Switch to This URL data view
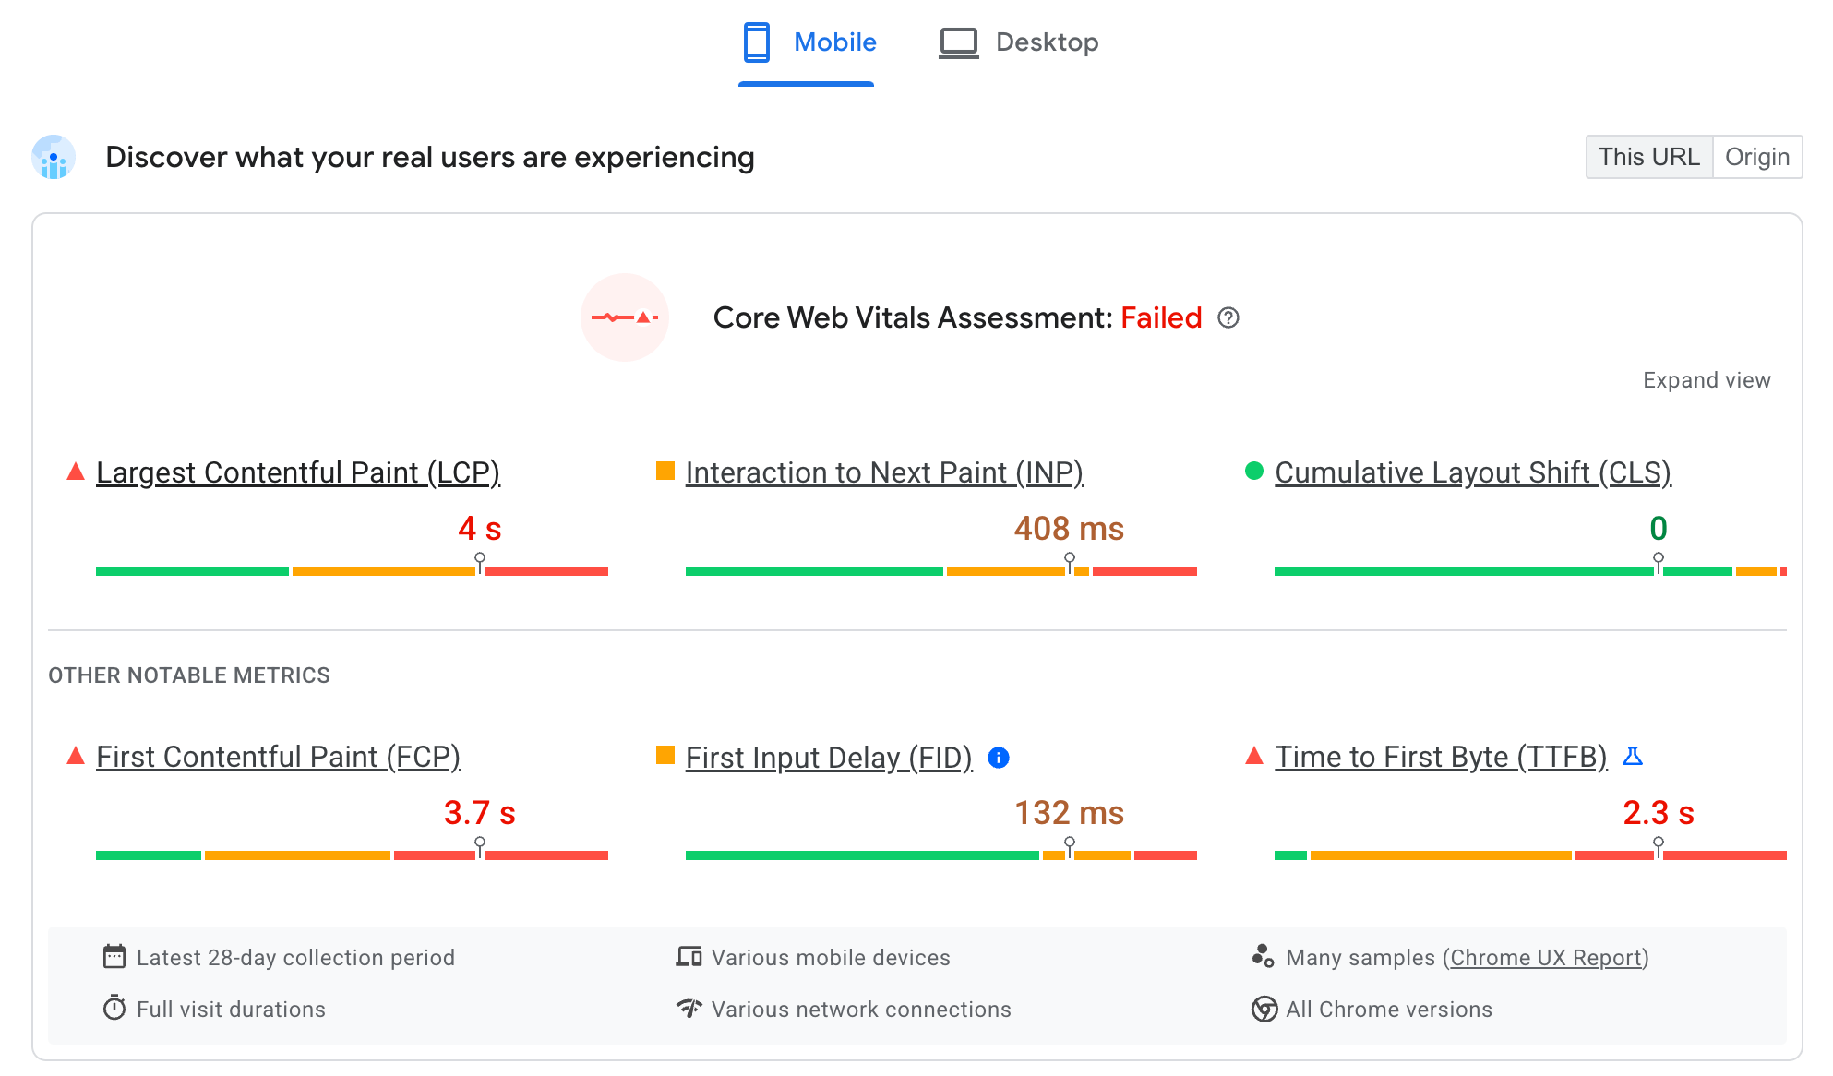The width and height of the screenshot is (1833, 1076). point(1648,156)
